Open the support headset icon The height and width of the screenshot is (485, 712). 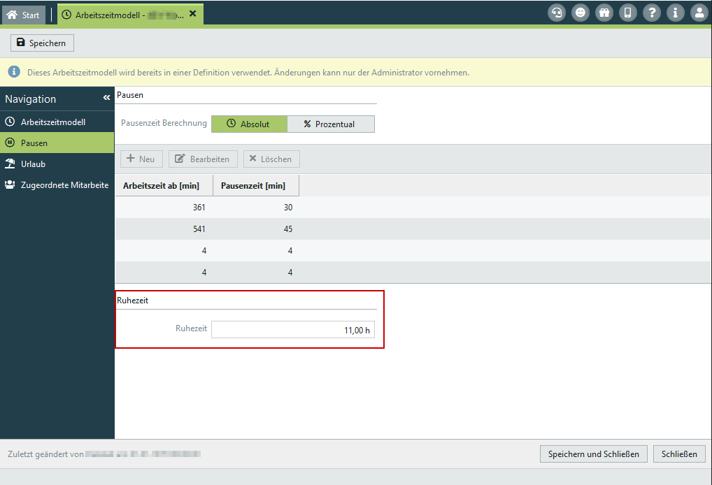coord(557,13)
